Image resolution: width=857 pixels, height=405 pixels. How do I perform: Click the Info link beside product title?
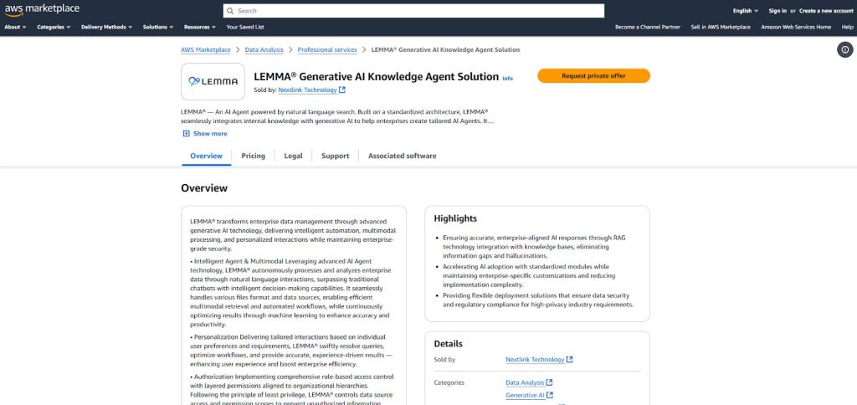pos(507,78)
